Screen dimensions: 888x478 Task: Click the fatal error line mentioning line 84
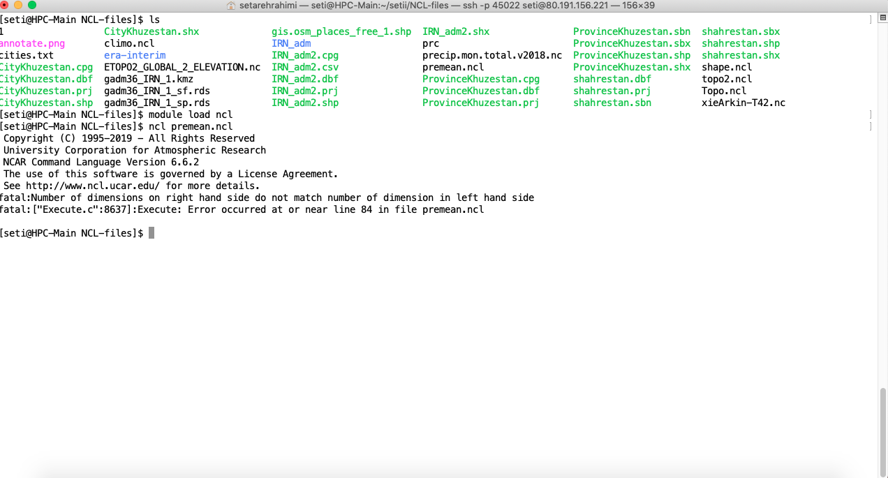pos(242,209)
